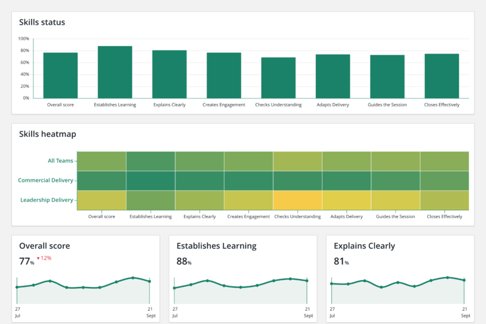
Task: Click All Teams Establishes Learning heatmap cell
Action: (x=151, y=161)
